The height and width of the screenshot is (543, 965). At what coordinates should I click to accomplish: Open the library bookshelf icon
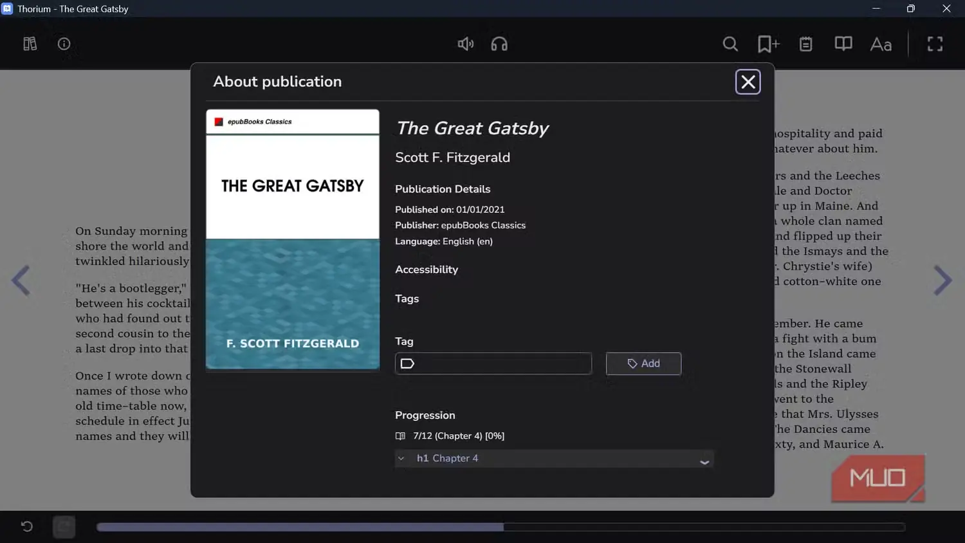(30, 44)
